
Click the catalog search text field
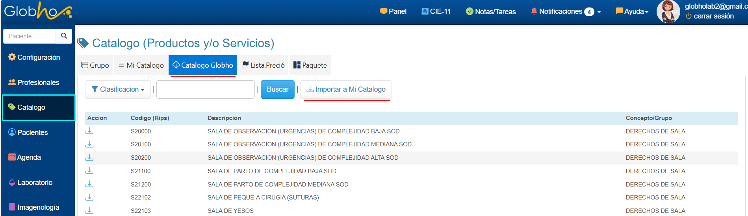click(x=206, y=89)
